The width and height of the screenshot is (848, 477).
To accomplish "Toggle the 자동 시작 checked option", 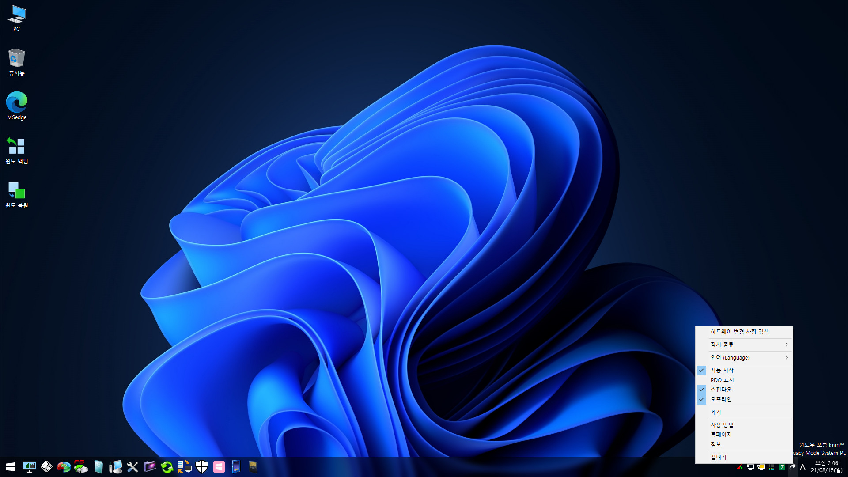I will tap(744, 370).
